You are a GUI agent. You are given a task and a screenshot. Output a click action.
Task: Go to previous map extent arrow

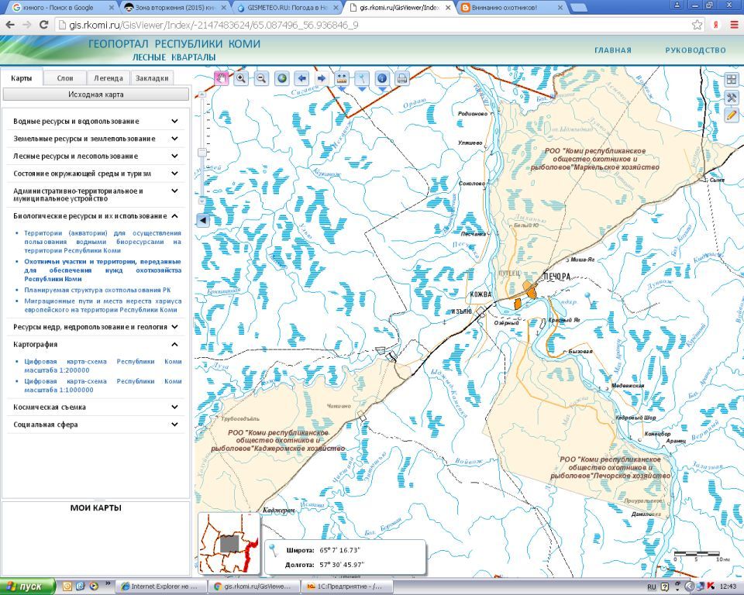[x=301, y=78]
